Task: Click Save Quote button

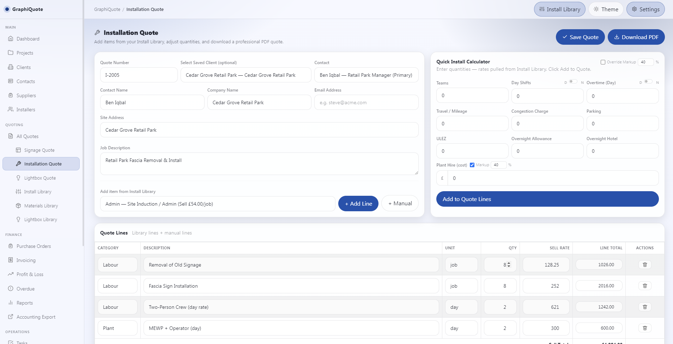Action: pyautogui.click(x=580, y=37)
